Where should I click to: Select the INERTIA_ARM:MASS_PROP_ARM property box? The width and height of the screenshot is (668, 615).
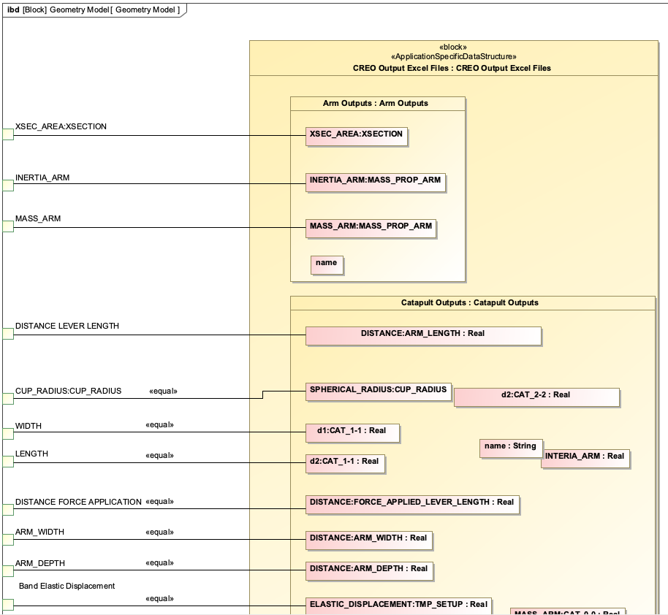pos(376,183)
